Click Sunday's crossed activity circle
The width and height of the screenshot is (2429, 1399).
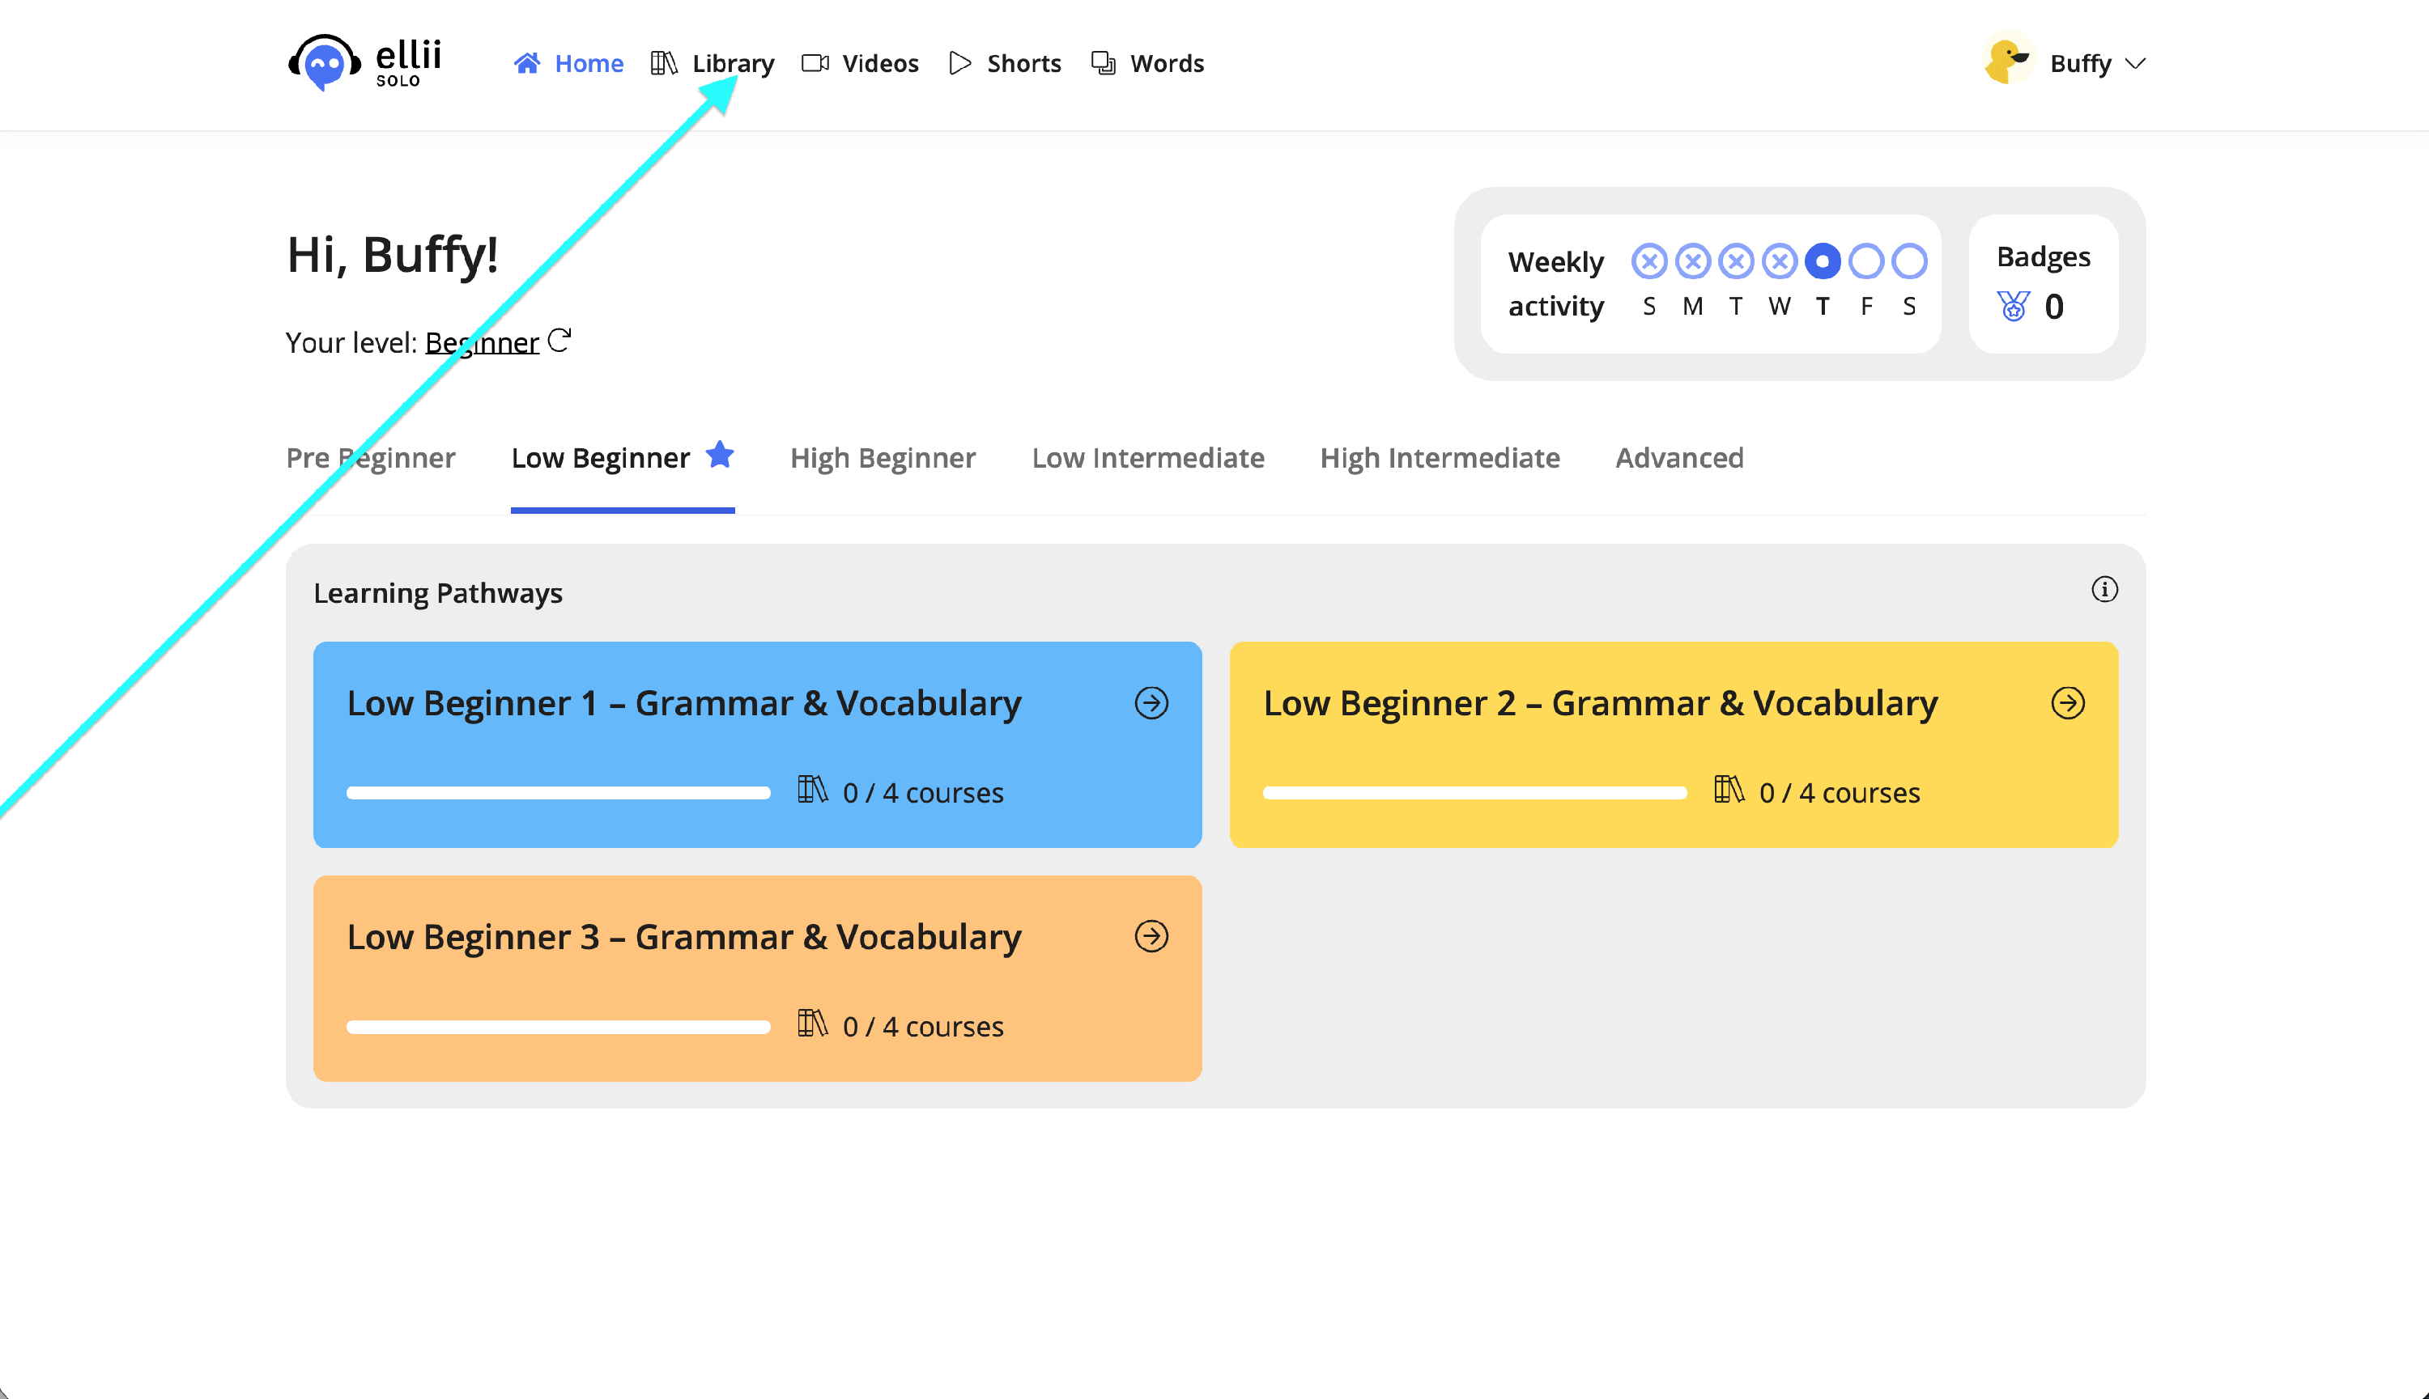point(1648,261)
